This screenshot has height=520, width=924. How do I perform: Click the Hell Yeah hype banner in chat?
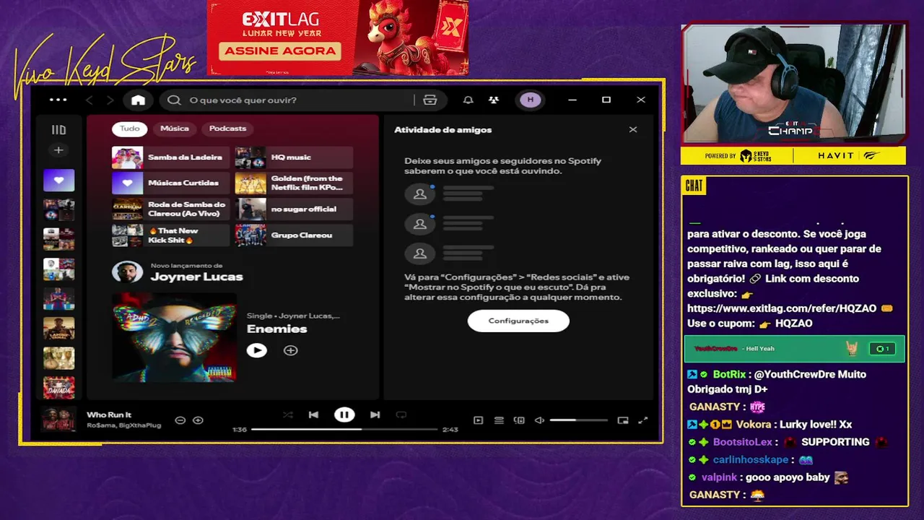(x=794, y=349)
